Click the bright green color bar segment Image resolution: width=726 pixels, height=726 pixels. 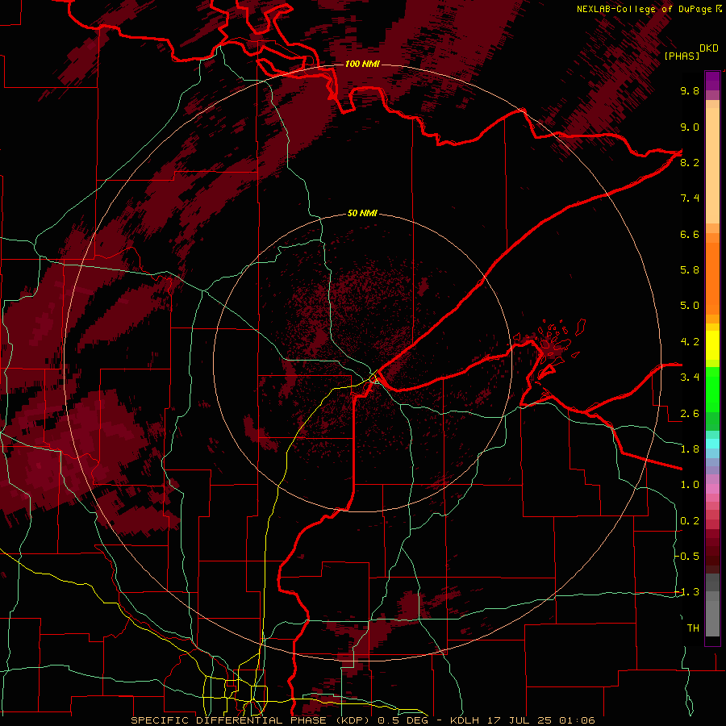[712, 390]
